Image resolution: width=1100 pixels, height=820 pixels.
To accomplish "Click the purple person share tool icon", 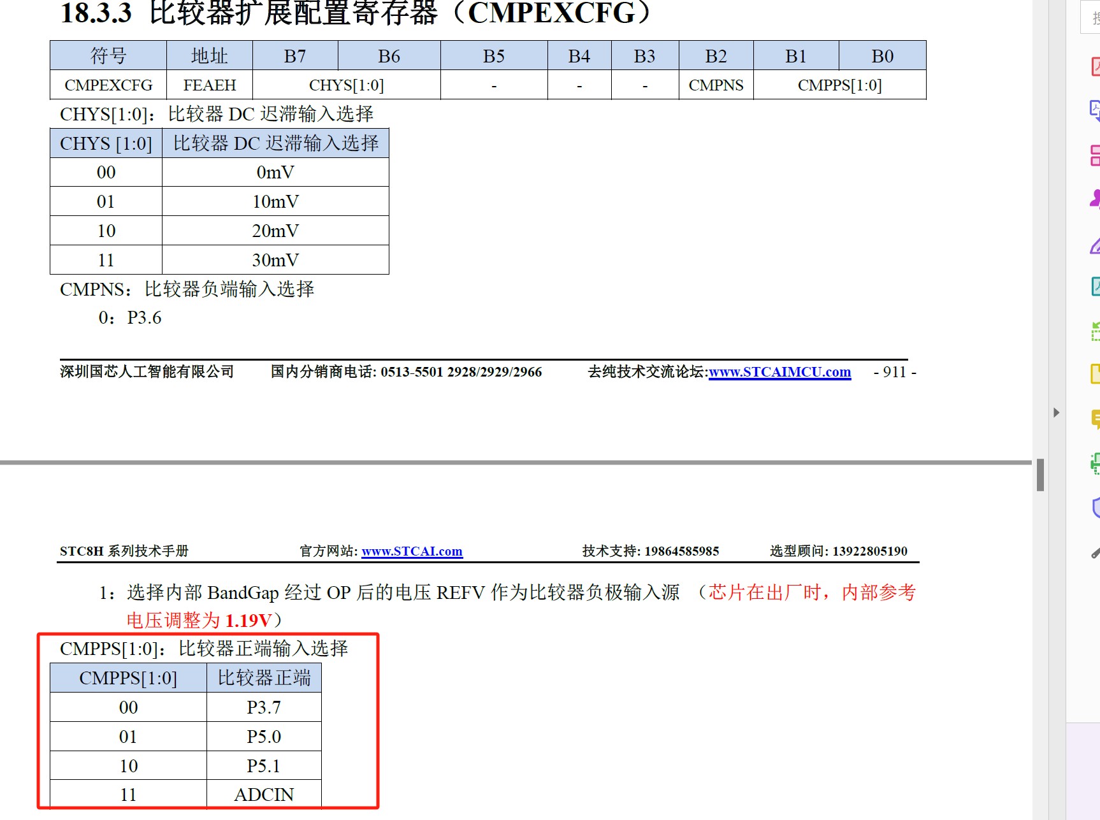I will click(1096, 199).
